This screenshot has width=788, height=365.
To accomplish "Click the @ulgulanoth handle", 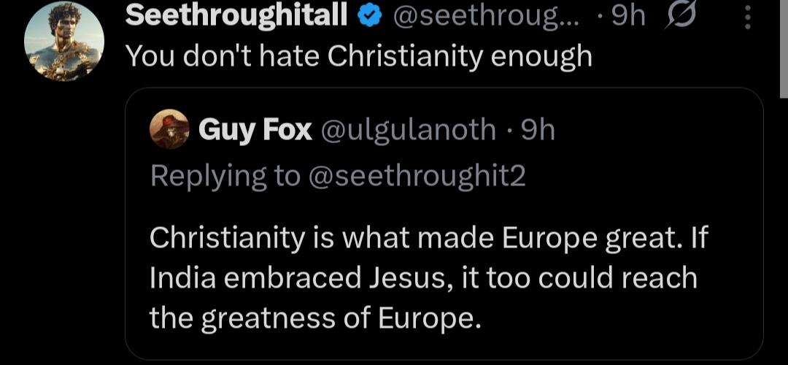I will (x=407, y=131).
